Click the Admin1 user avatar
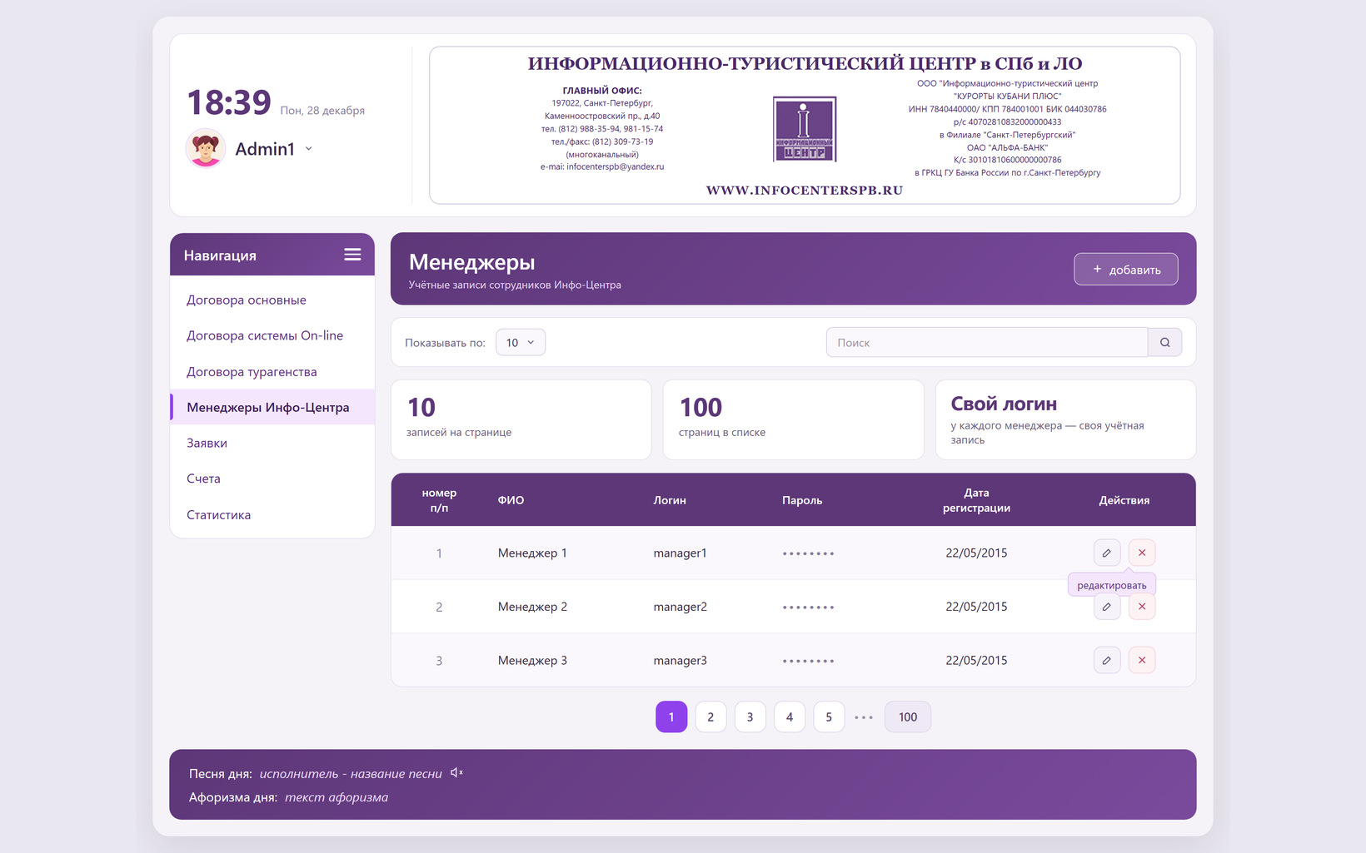Screen dimensions: 1366x853 pyautogui.click(x=205, y=148)
